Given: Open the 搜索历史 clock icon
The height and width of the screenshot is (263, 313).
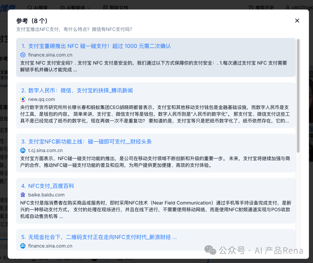Looking at the screenshot, I should pos(252,8).
